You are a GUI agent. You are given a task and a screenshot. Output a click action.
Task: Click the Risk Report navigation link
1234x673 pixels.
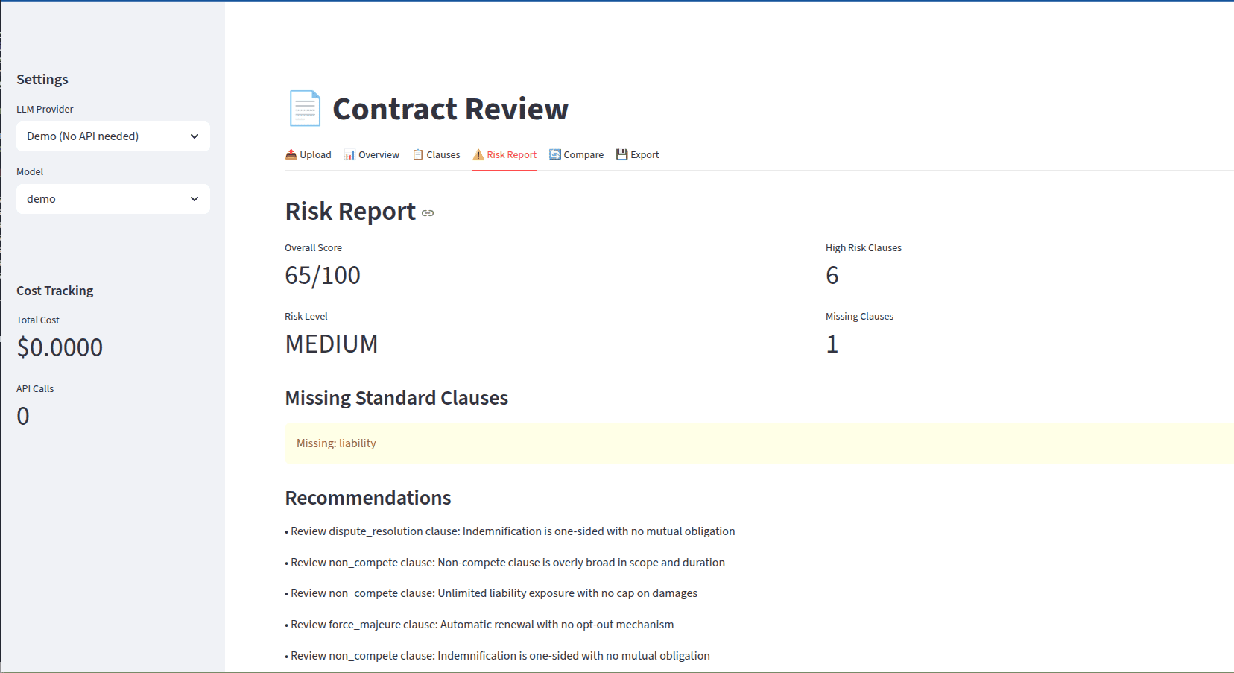(x=511, y=154)
